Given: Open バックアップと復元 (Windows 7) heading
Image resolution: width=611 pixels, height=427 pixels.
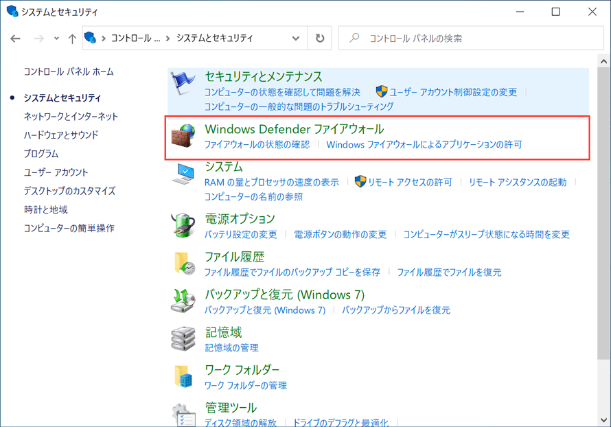Looking at the screenshot, I should coord(285,295).
